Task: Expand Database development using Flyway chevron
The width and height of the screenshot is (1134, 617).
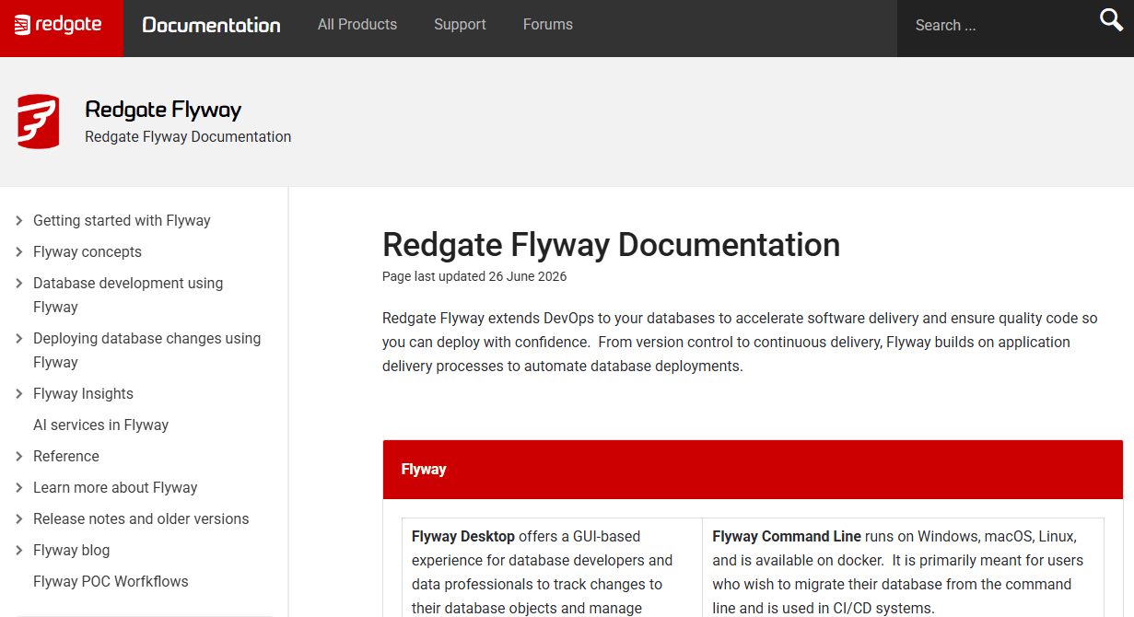Action: 19,284
